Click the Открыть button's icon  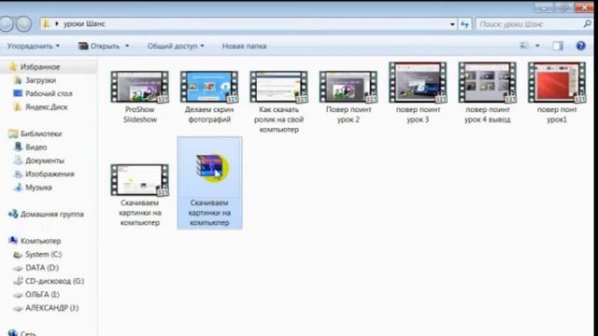83,46
